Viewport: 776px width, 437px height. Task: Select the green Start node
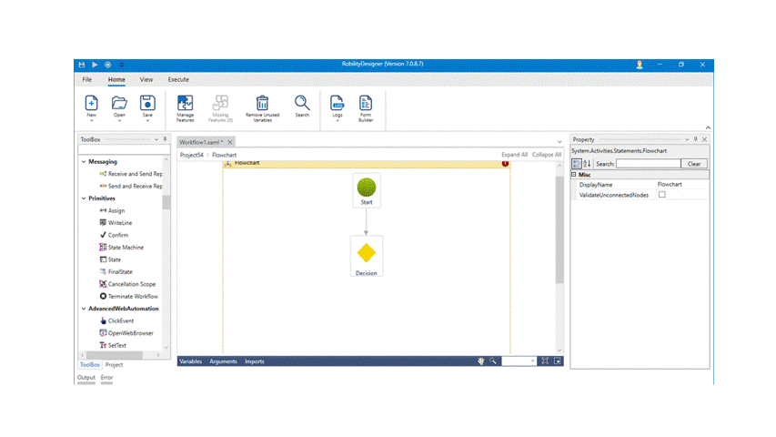tap(367, 188)
